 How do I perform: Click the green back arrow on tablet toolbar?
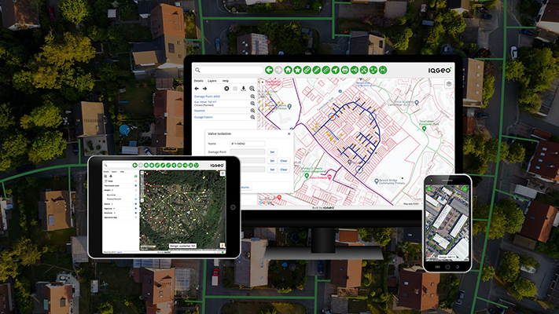point(134,165)
